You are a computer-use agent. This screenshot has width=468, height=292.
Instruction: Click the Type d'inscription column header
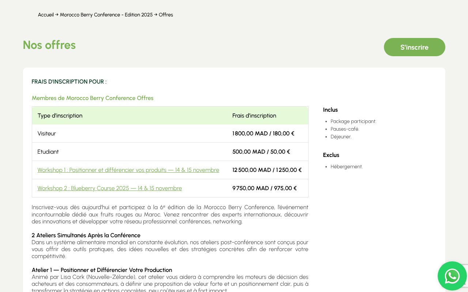point(60,115)
